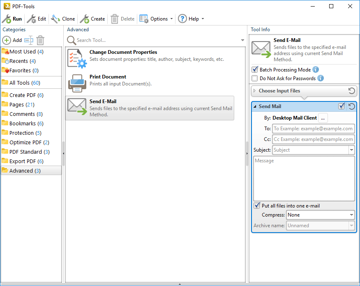Open the Recents category

point(31,61)
